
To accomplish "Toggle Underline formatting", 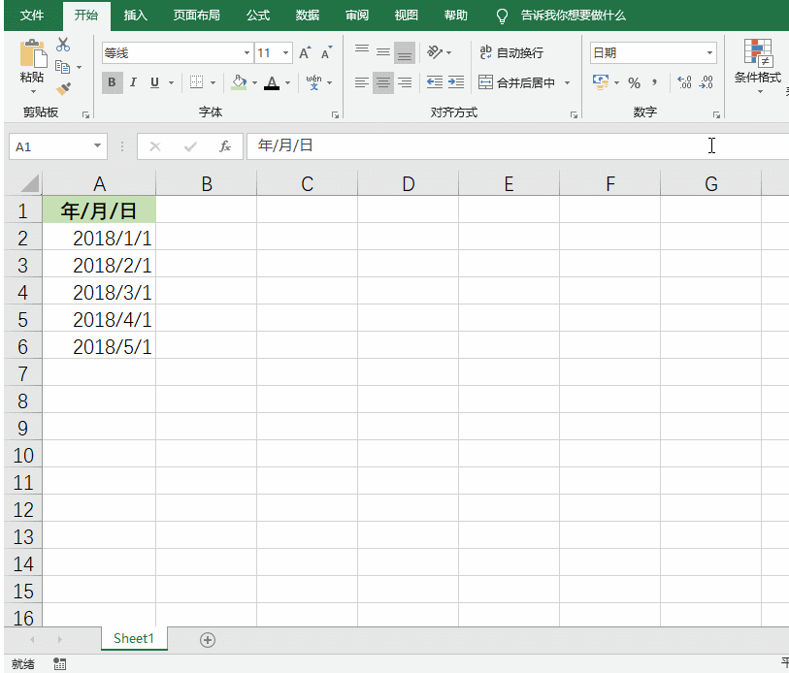I will point(155,82).
